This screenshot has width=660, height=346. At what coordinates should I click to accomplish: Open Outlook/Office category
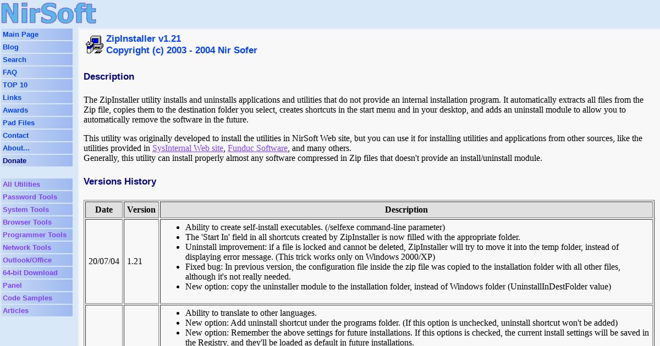click(37, 260)
